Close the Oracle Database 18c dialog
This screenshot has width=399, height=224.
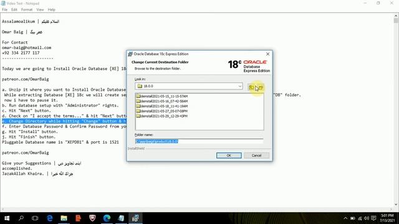pyautogui.click(x=267, y=54)
